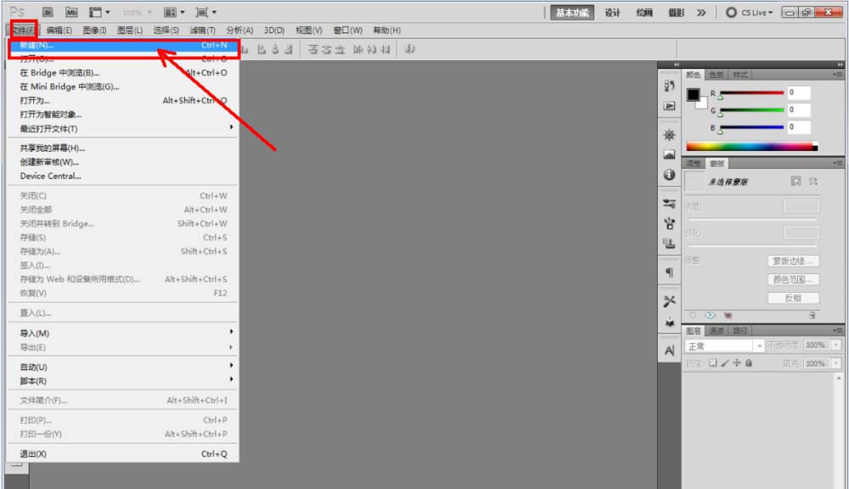Click the Auto-Align Layers icon in options bar
849x489 pixels.
409,49
